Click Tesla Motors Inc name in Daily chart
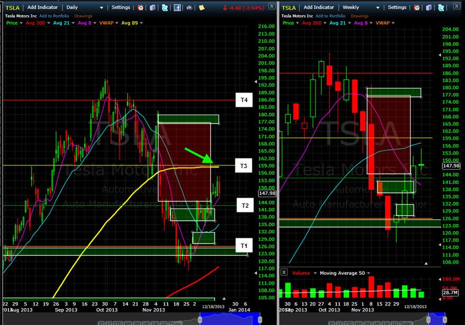Screen dimensions: 465x325 point(21,16)
